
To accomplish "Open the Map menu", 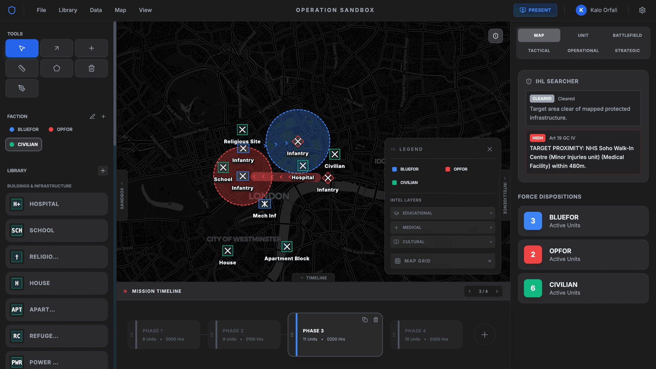I will pyautogui.click(x=120, y=10).
